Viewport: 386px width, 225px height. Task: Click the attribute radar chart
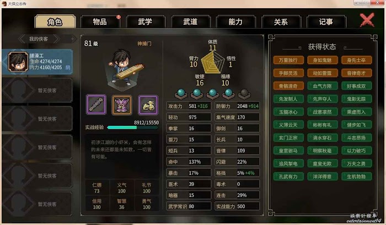pos(212,63)
